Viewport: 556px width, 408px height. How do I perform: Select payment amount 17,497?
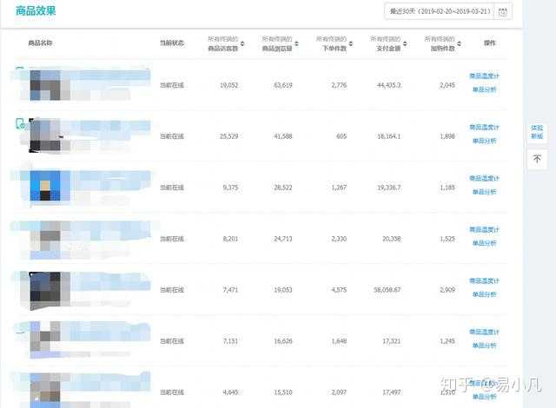[392, 392]
